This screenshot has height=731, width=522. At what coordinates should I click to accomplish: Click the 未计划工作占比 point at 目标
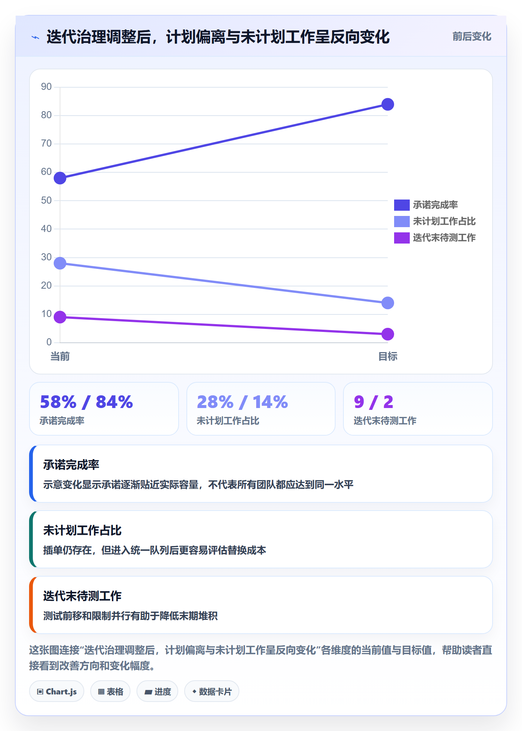pyautogui.click(x=388, y=303)
